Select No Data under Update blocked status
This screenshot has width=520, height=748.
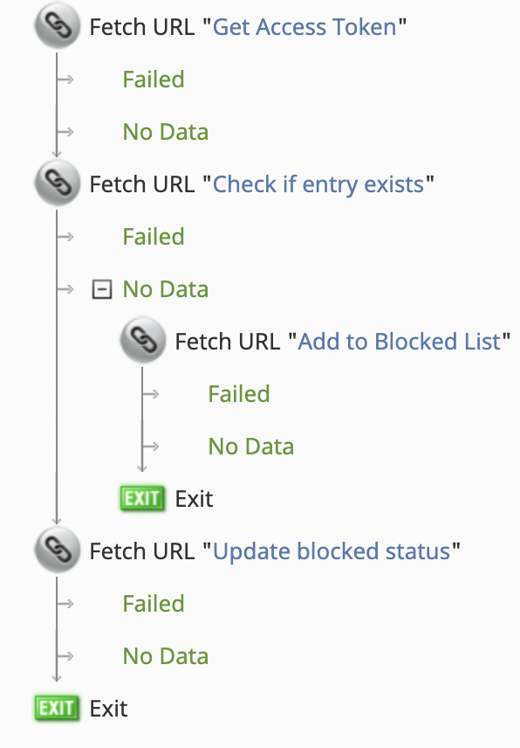click(x=166, y=656)
